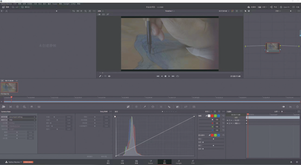Open the viewer zoom 43% dropdown

101,11
